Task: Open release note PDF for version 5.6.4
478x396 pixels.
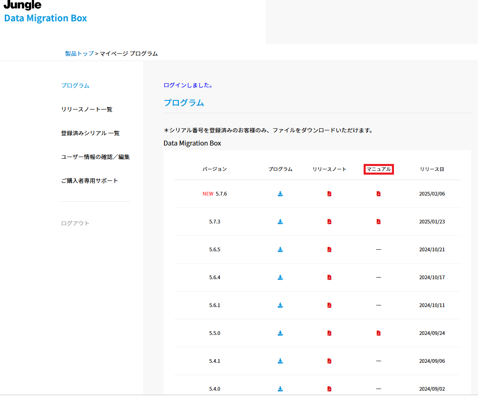Action: [x=329, y=278]
